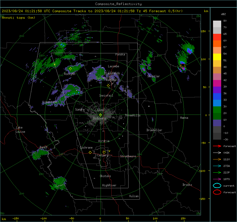Click the Olds label
The width and height of the screenshot is (237, 222).
tap(100, 110)
